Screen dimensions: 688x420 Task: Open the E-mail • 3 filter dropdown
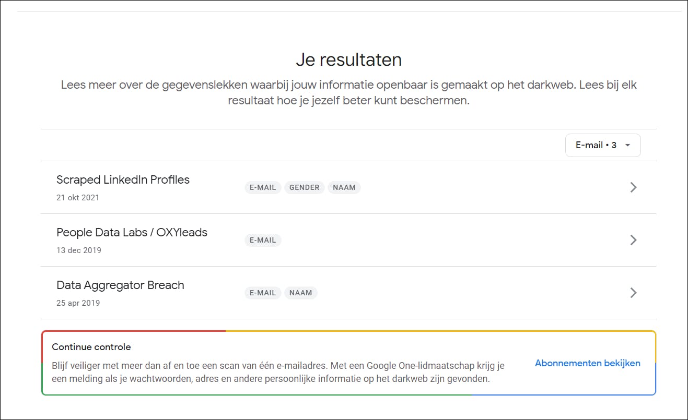pyautogui.click(x=603, y=146)
